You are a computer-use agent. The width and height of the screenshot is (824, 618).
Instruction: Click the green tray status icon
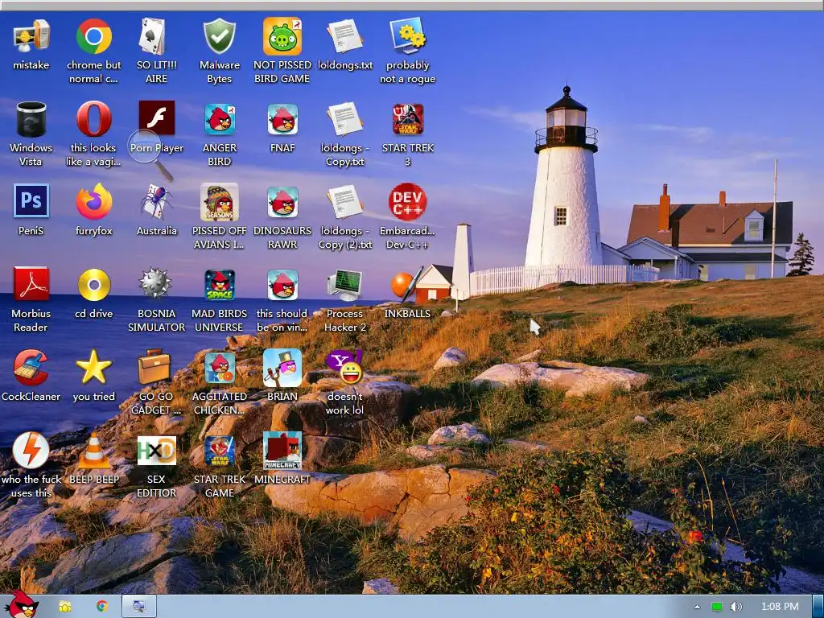(x=717, y=607)
